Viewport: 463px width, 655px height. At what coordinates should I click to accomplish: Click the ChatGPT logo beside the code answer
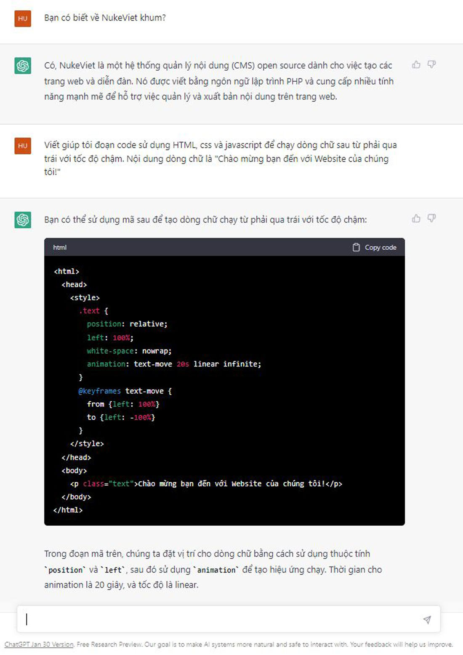coord(23,220)
